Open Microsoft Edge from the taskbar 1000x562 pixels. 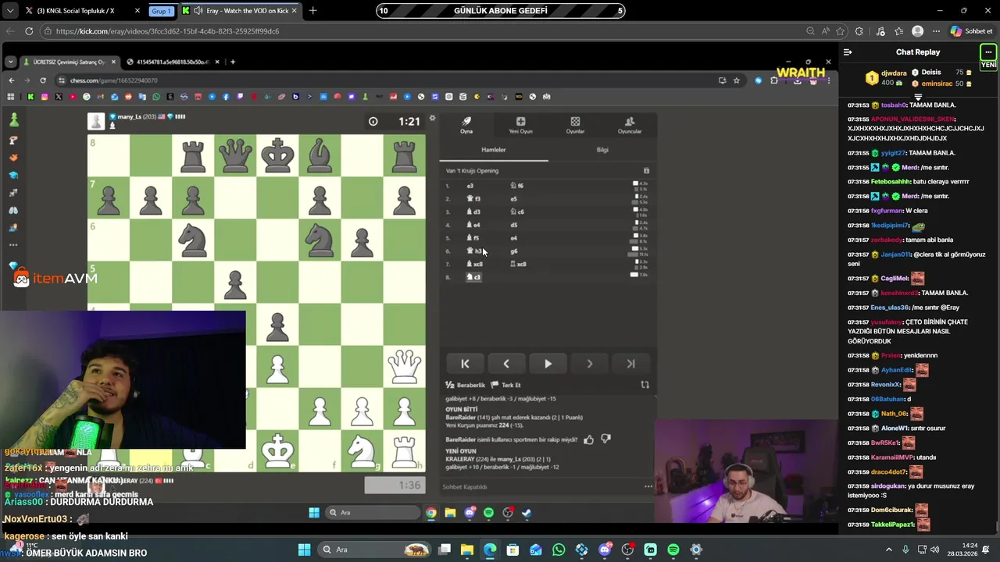[490, 550]
